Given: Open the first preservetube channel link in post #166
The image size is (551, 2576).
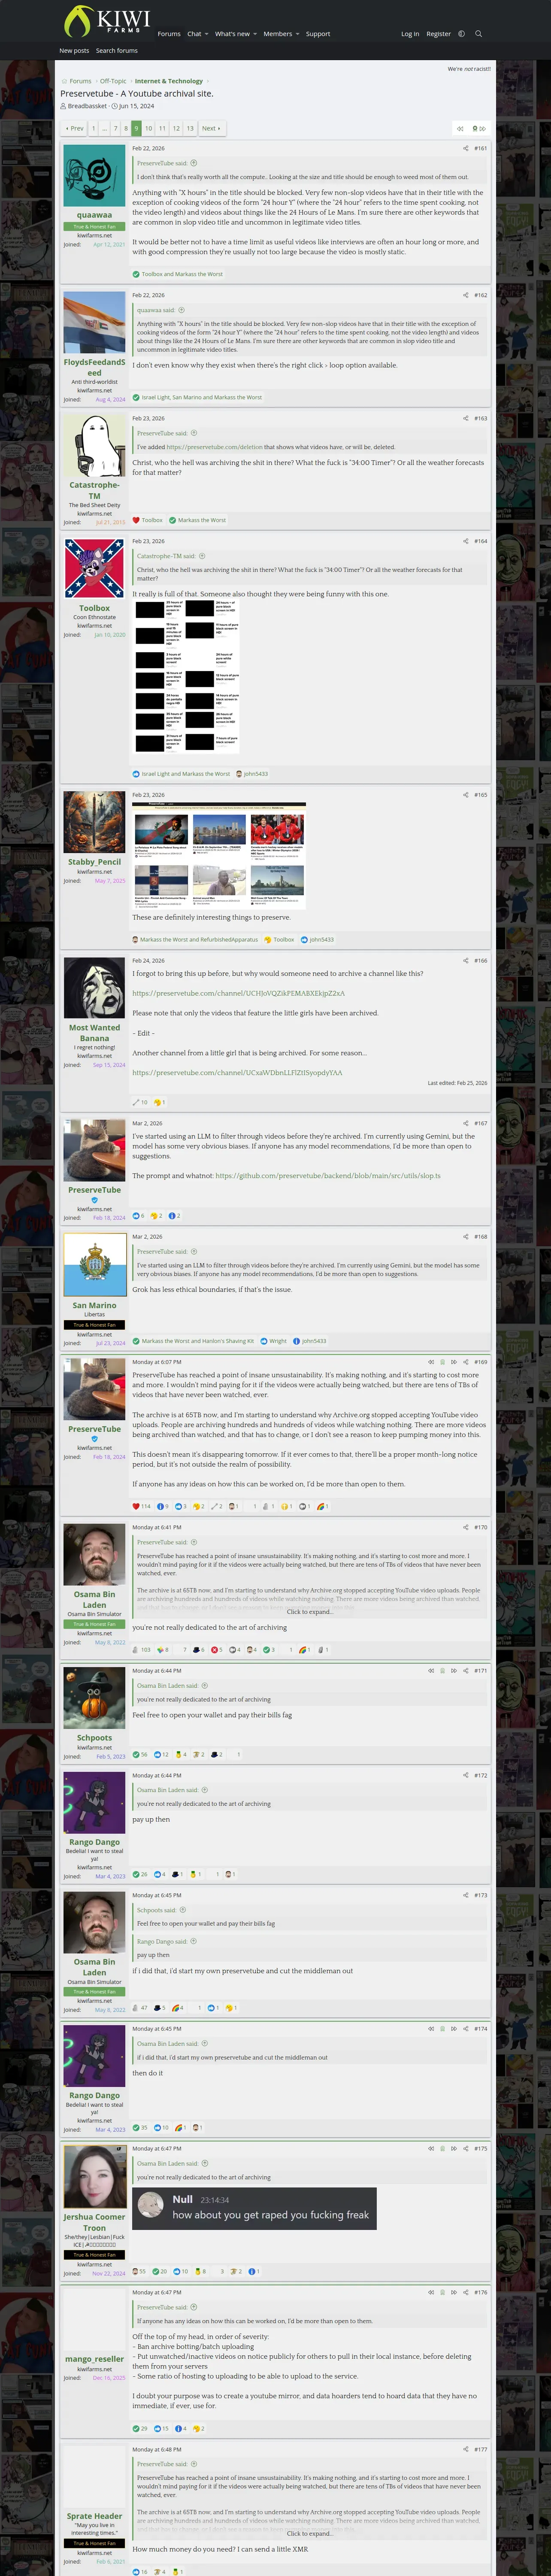Looking at the screenshot, I should click(x=238, y=993).
